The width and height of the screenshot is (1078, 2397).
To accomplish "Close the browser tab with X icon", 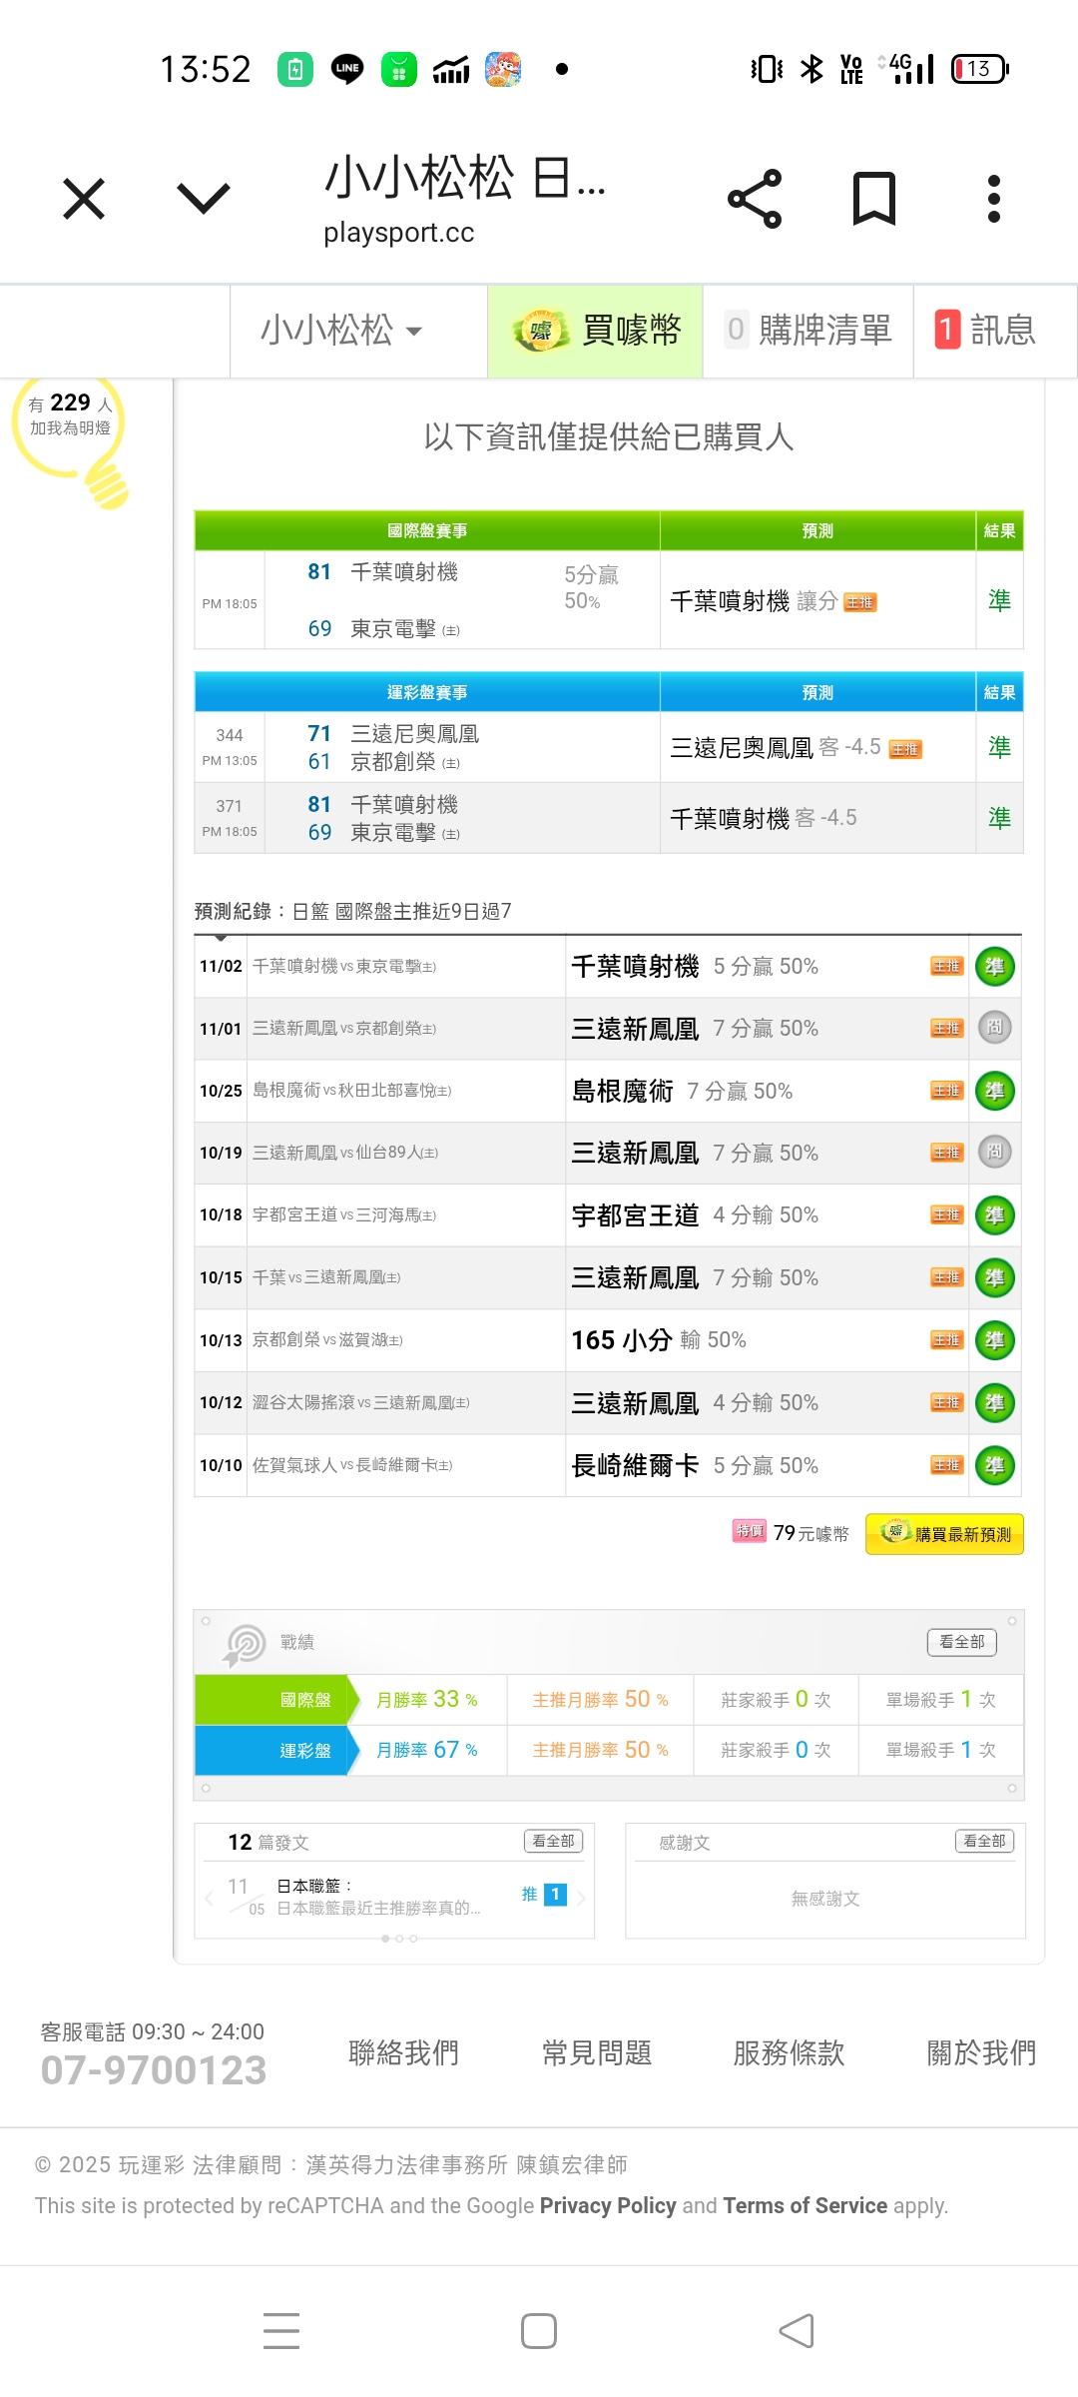I will pyautogui.click(x=84, y=199).
